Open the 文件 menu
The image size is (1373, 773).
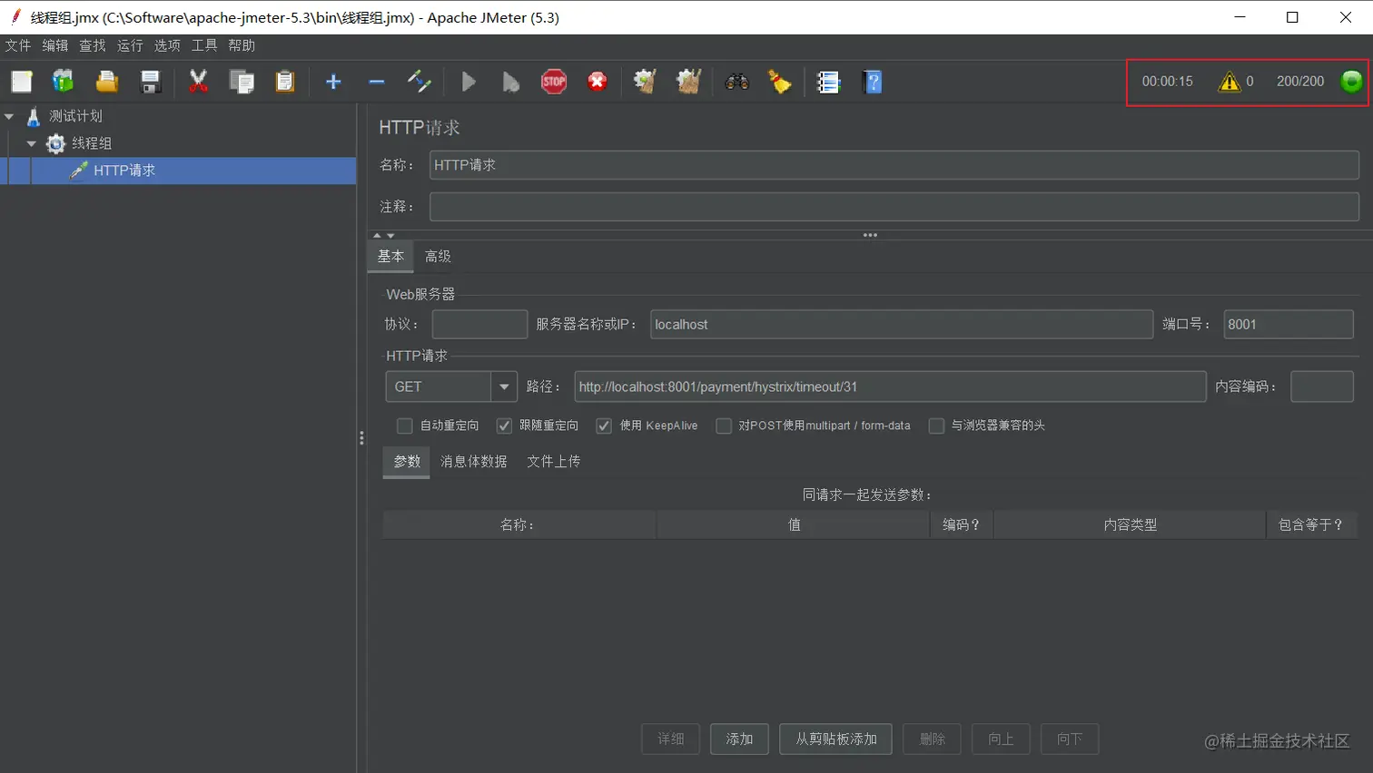click(18, 45)
